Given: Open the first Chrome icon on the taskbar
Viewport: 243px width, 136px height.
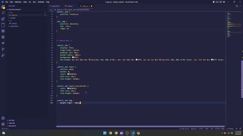Looking at the screenshot, I should coord(110,133).
